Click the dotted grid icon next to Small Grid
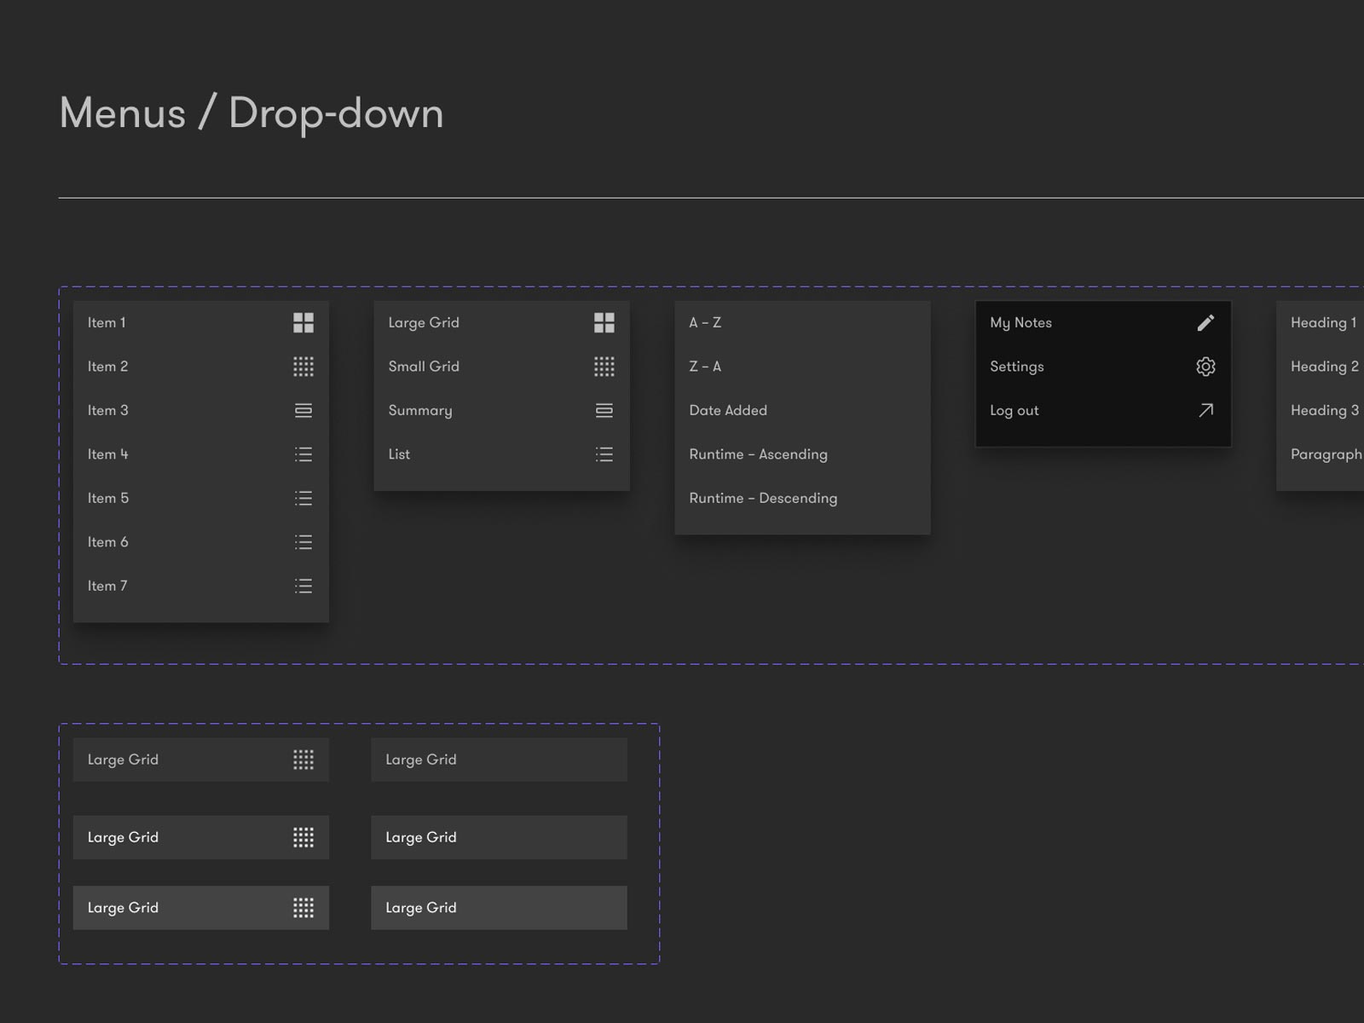 click(x=604, y=367)
